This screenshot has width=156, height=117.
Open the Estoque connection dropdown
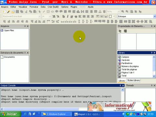pyautogui.click(x=155, y=17)
